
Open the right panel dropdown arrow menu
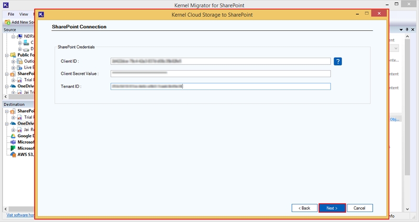tap(401, 30)
